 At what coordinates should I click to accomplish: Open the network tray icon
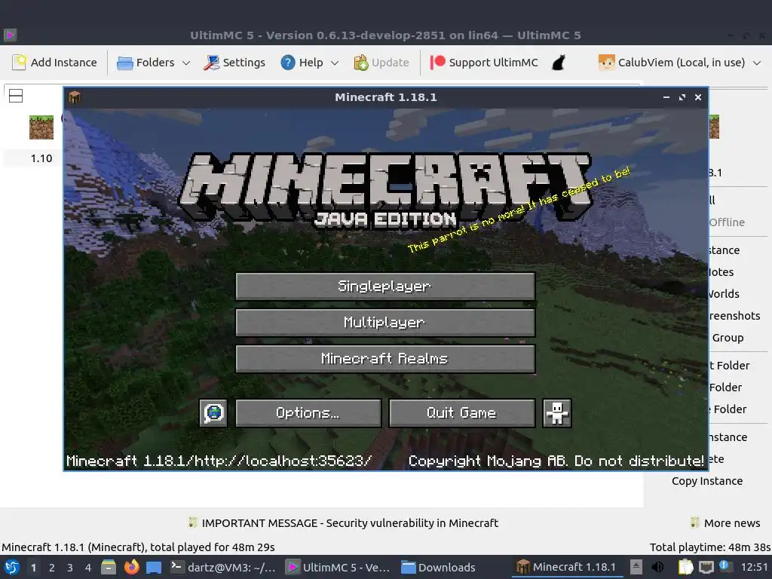(706, 567)
